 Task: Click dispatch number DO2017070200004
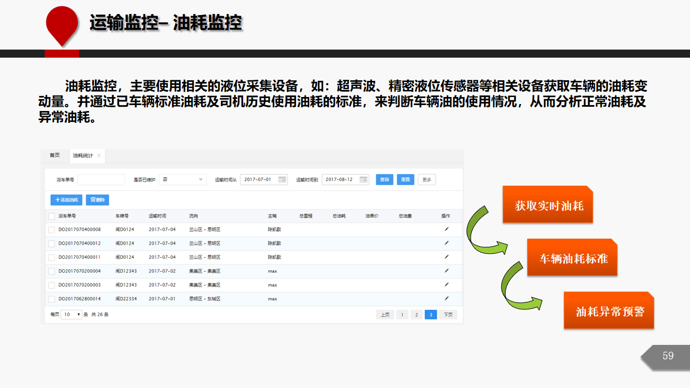(x=80, y=271)
